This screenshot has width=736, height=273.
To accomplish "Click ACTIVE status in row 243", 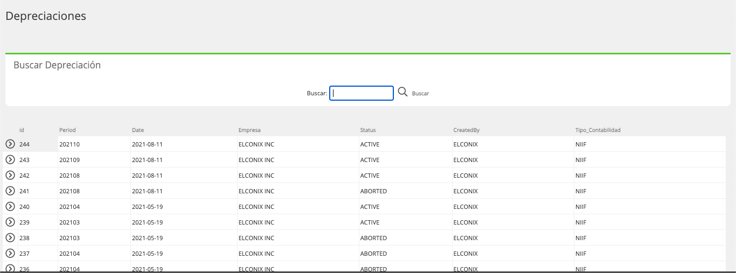I will pos(370,160).
